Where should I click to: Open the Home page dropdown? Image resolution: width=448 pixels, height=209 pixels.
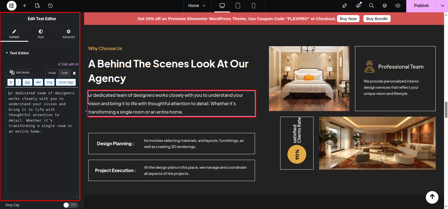[197, 6]
